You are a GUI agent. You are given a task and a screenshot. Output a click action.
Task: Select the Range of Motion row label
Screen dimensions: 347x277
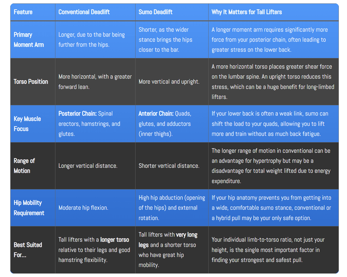pyautogui.click(x=24, y=166)
